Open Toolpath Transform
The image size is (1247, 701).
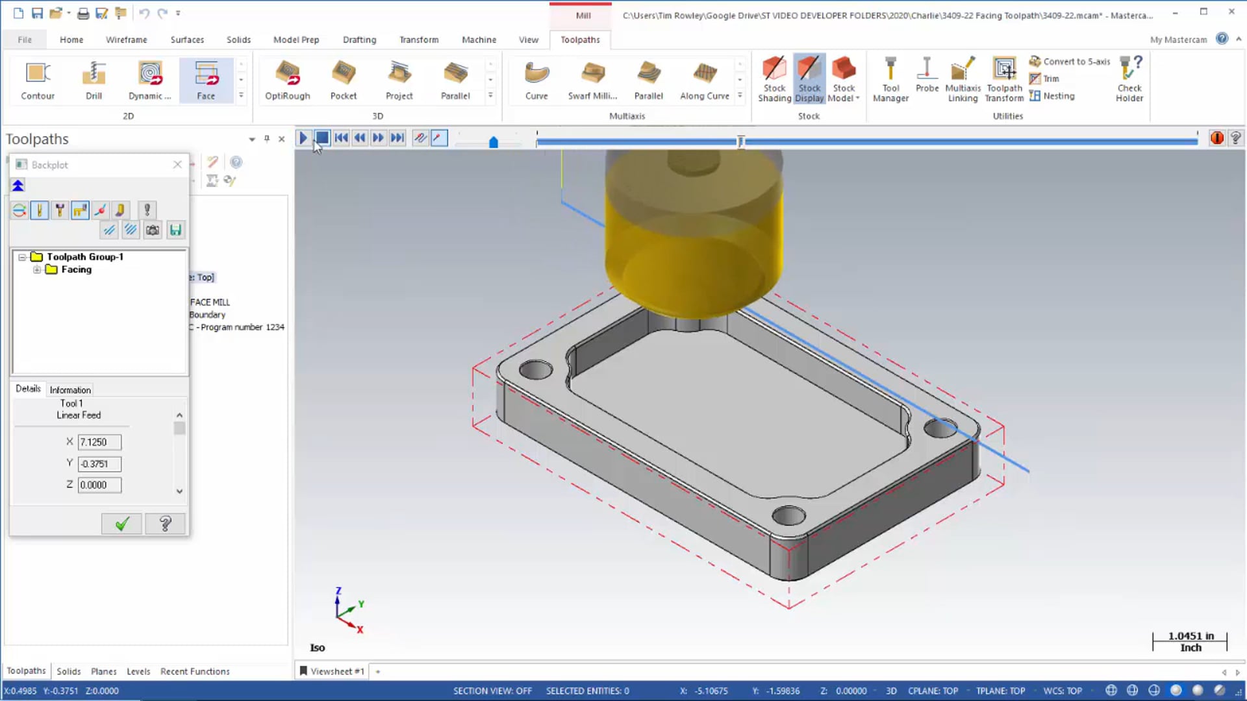[1004, 80]
